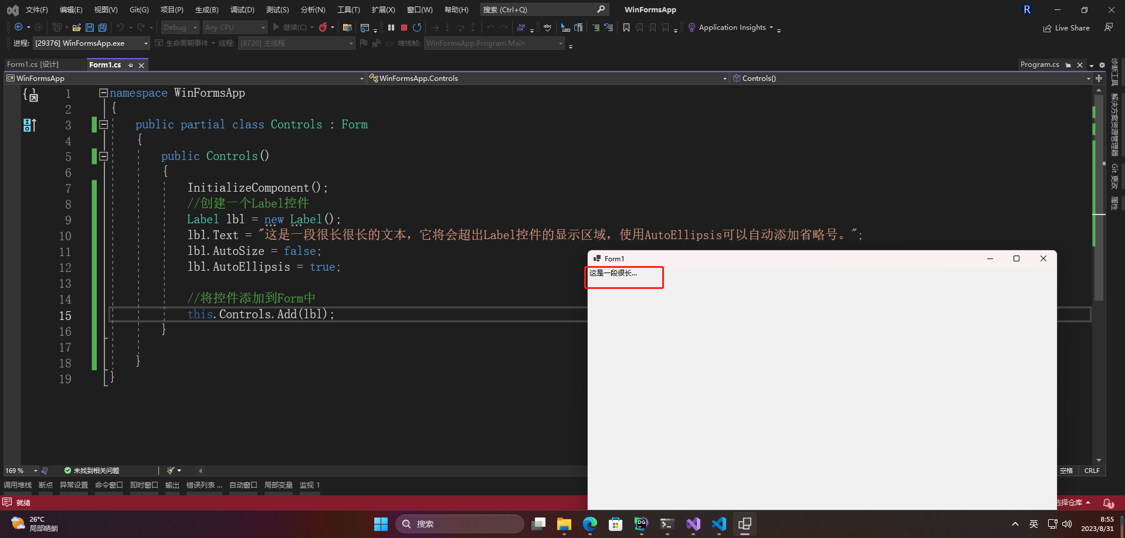Maximize the Form1 window

[1016, 258]
